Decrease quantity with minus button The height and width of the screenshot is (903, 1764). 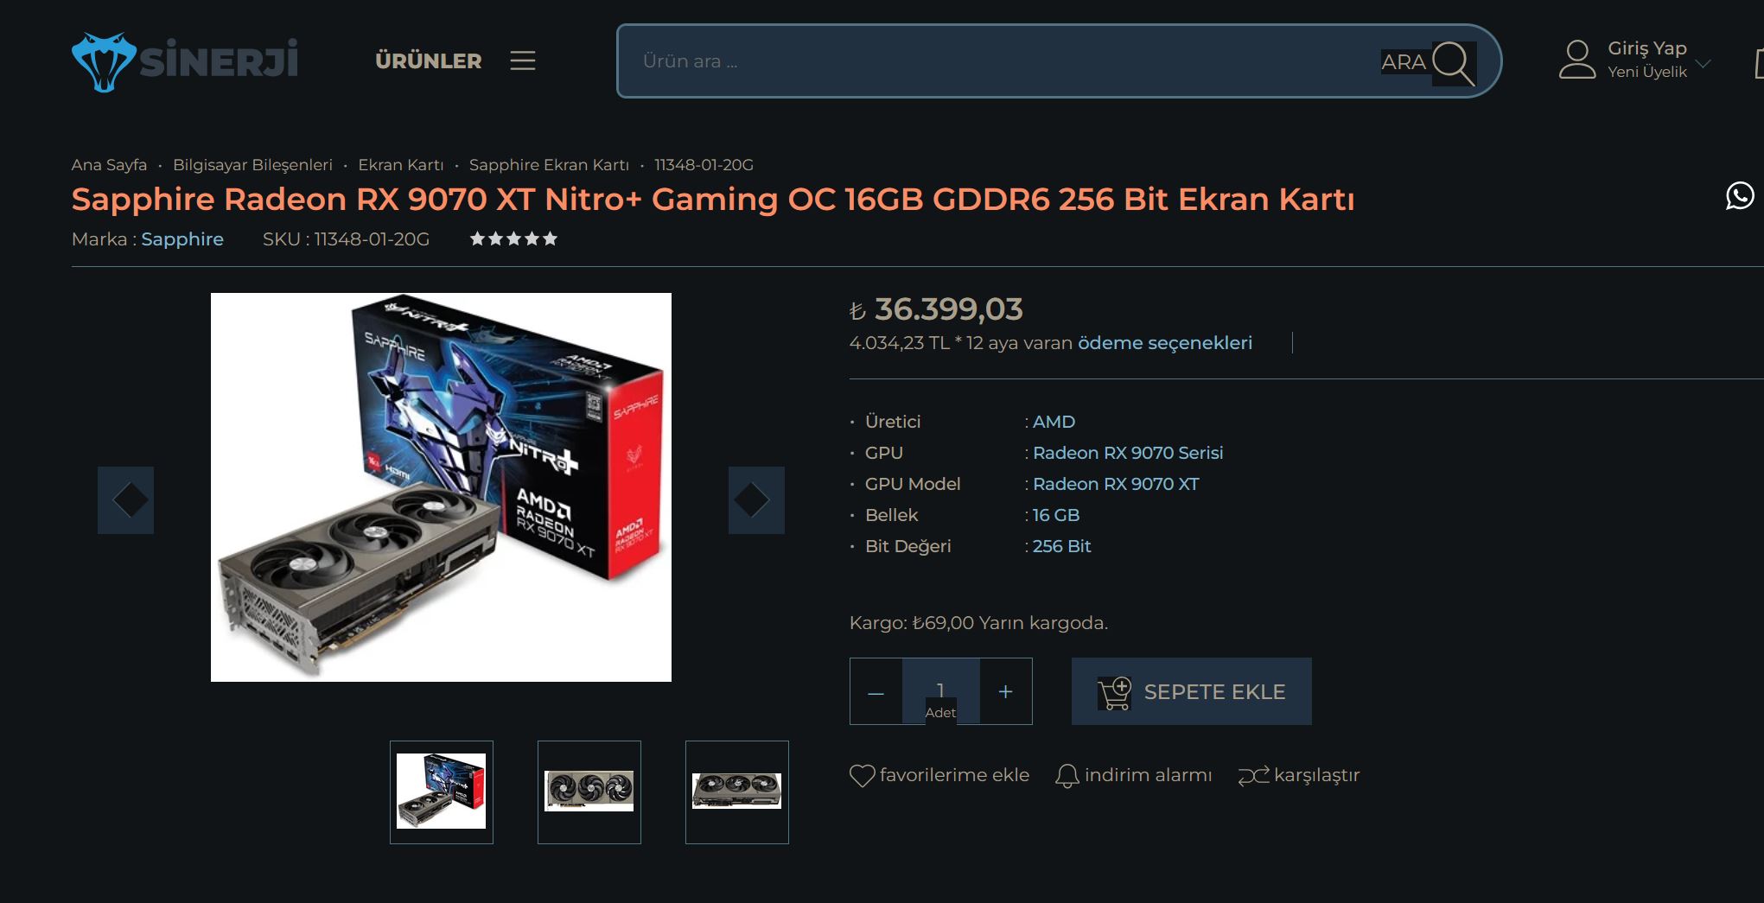(876, 691)
